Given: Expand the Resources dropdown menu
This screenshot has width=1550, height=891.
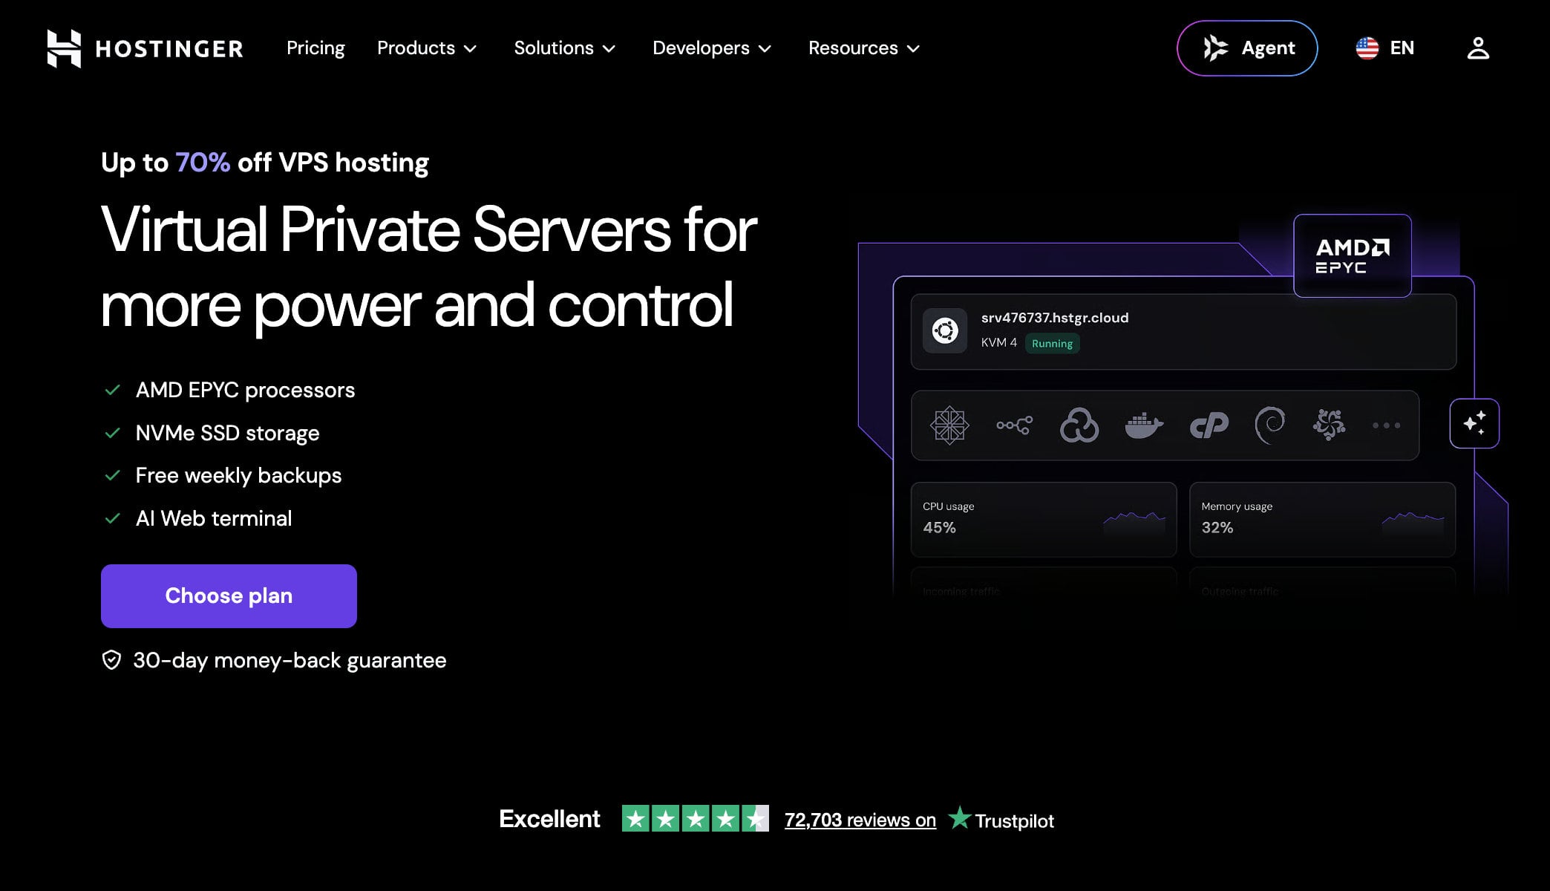Looking at the screenshot, I should (x=864, y=48).
